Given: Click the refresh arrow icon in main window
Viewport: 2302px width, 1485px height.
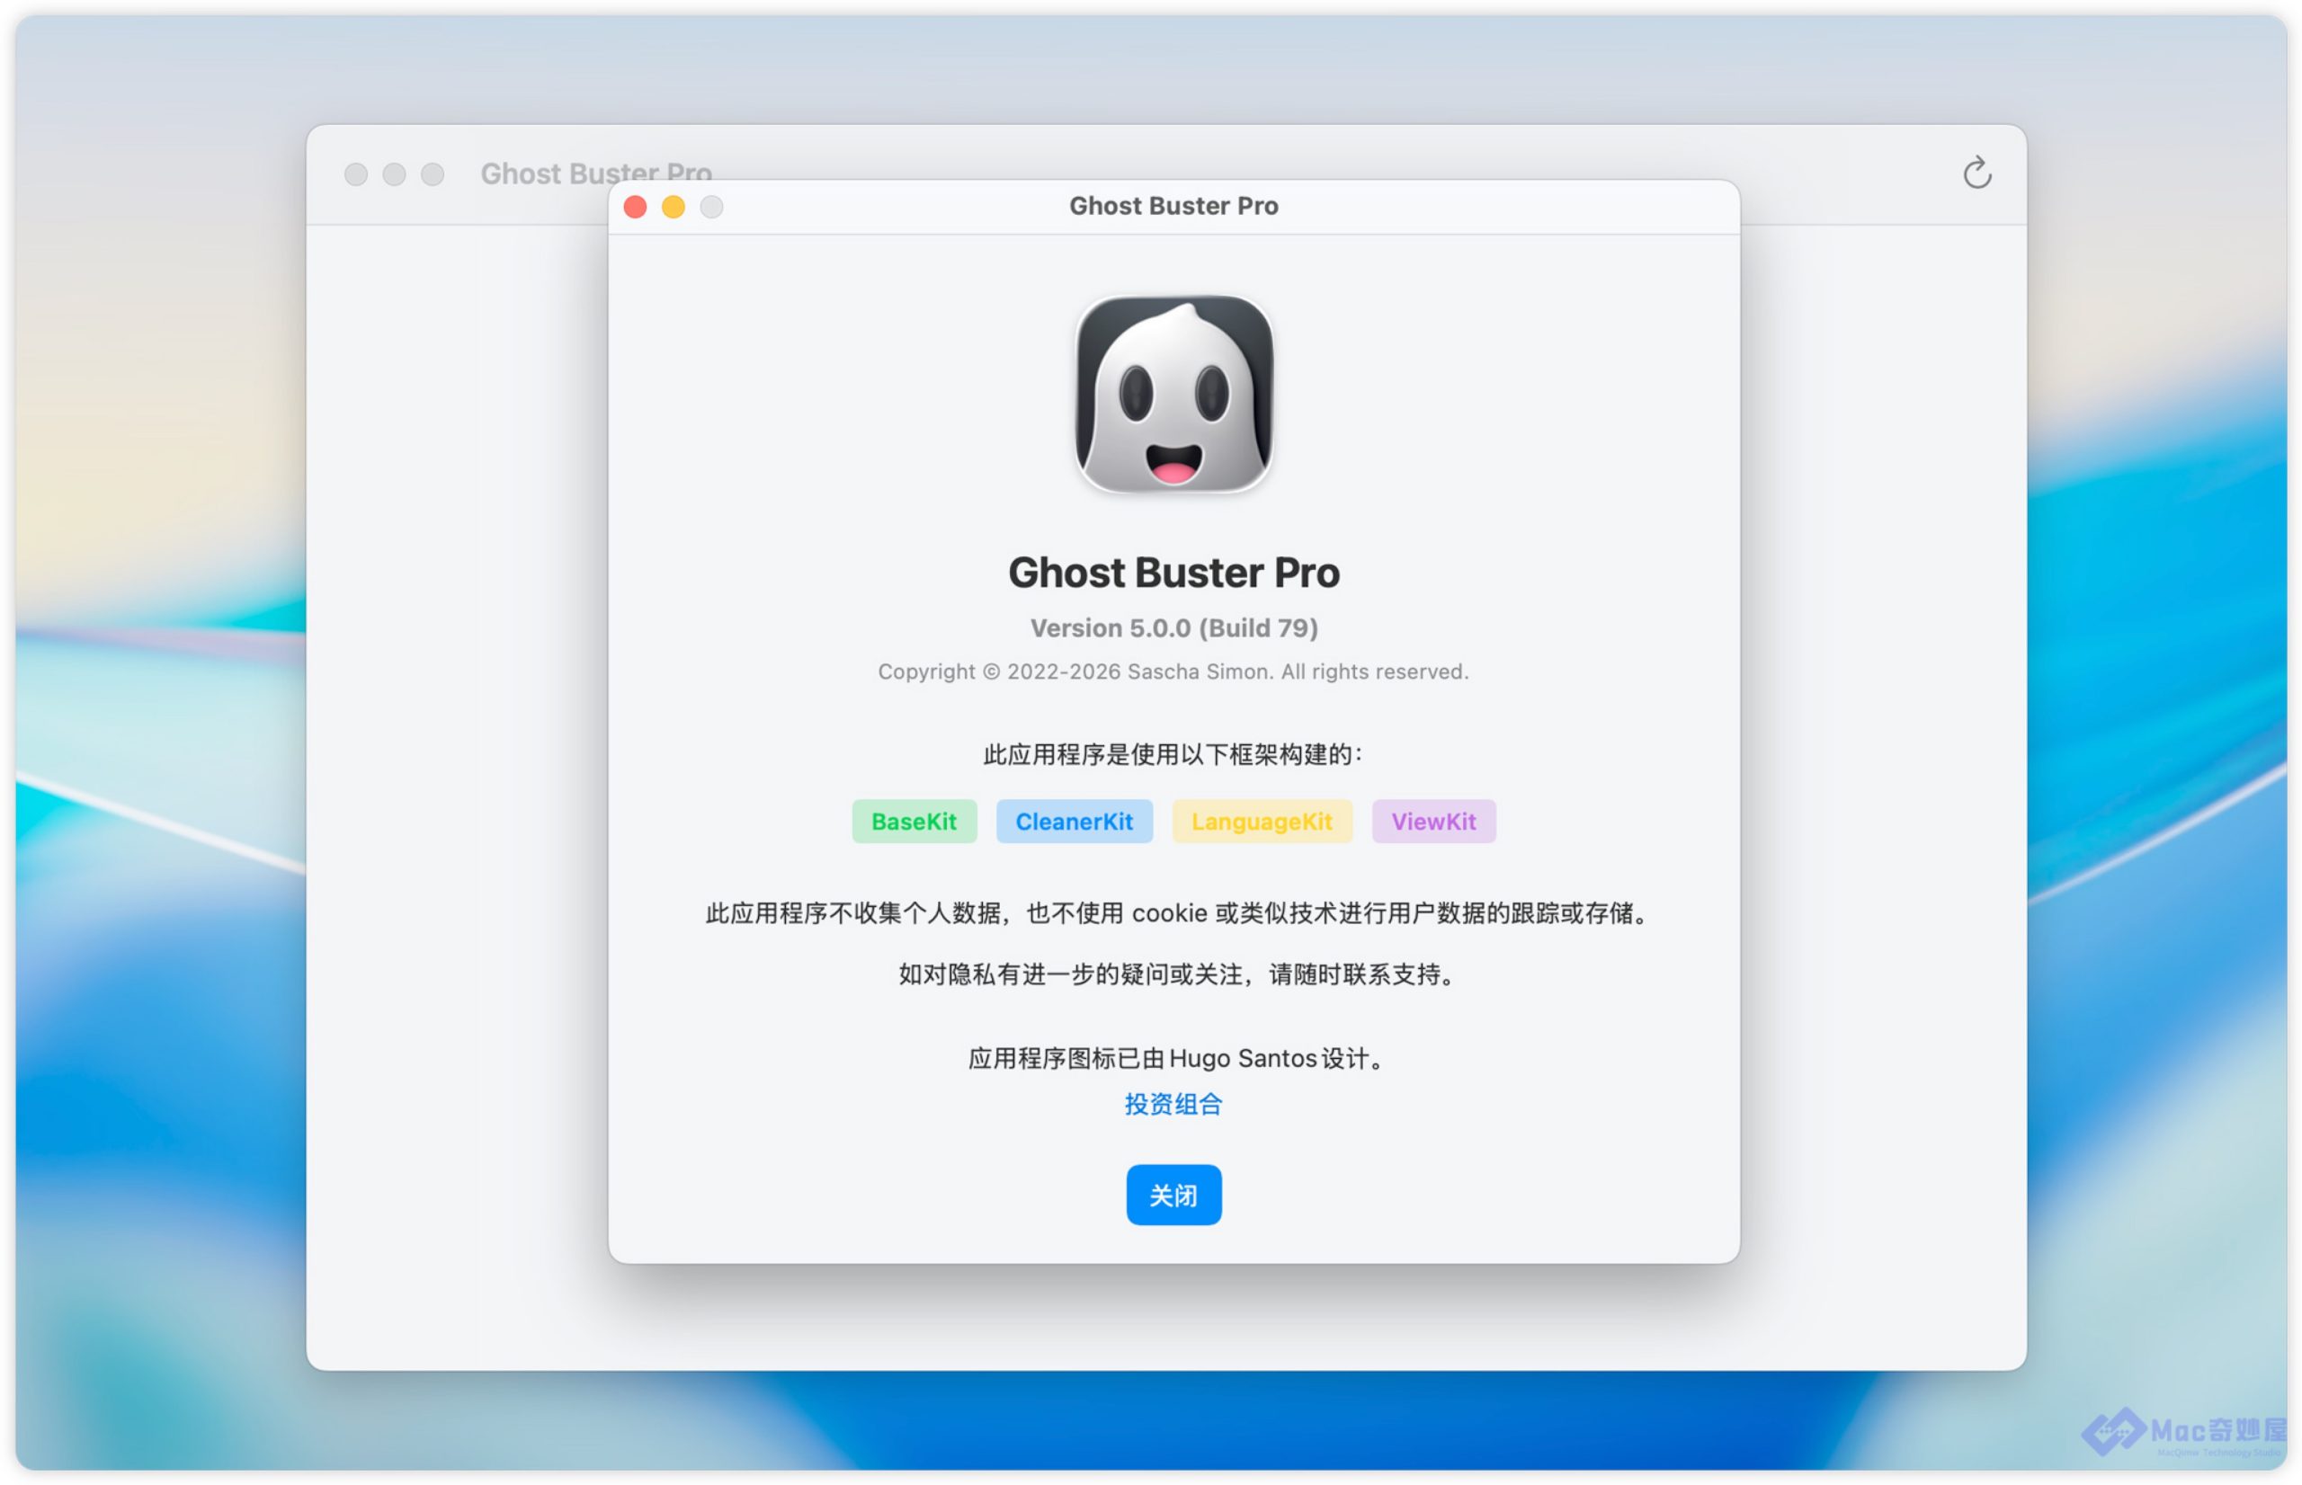Looking at the screenshot, I should [x=1976, y=173].
